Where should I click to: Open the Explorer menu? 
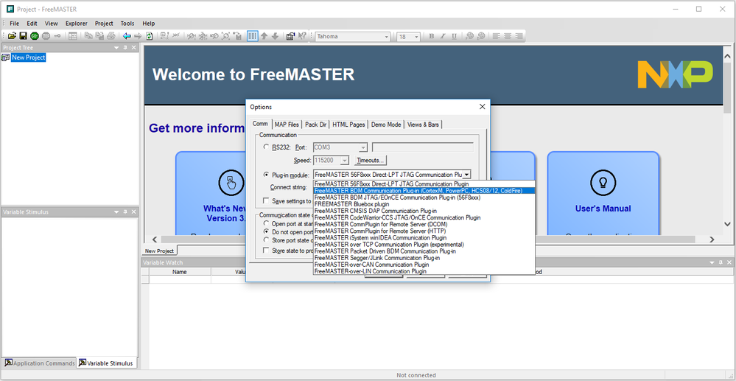76,24
